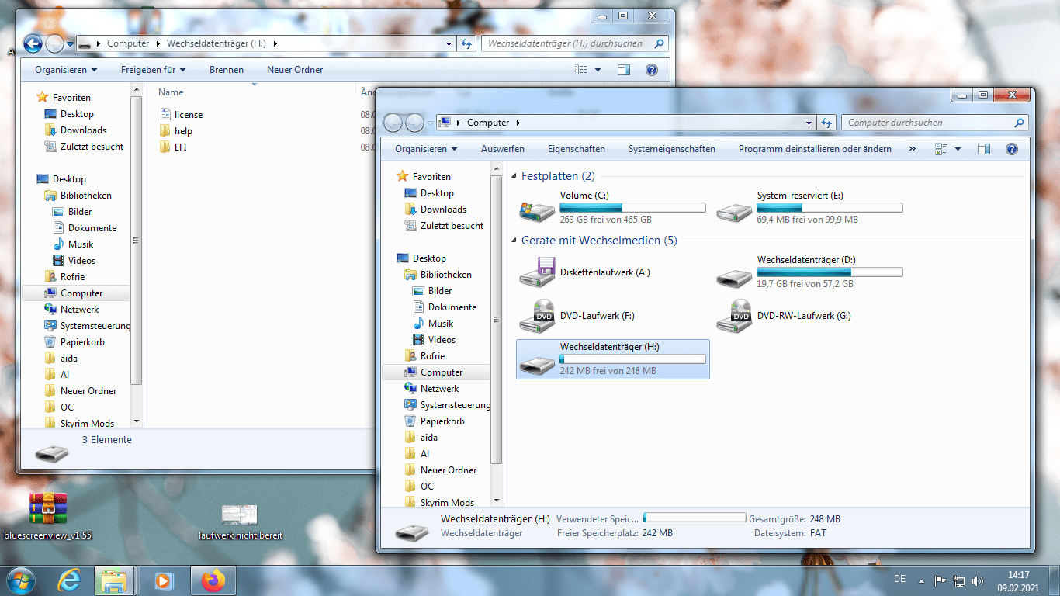Open Bibliotheken in H: window sidebar
The width and height of the screenshot is (1060, 596).
tap(78, 196)
